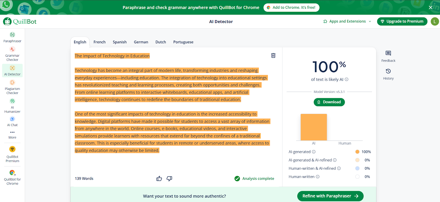Switch to the French tab
440x202 pixels.
[x=100, y=42]
